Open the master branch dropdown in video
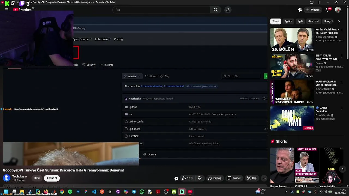 tap(132, 76)
